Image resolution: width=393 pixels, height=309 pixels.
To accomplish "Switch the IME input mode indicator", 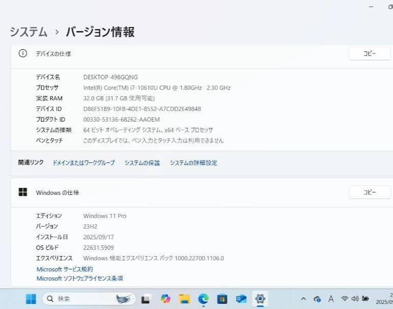I will click(x=331, y=299).
